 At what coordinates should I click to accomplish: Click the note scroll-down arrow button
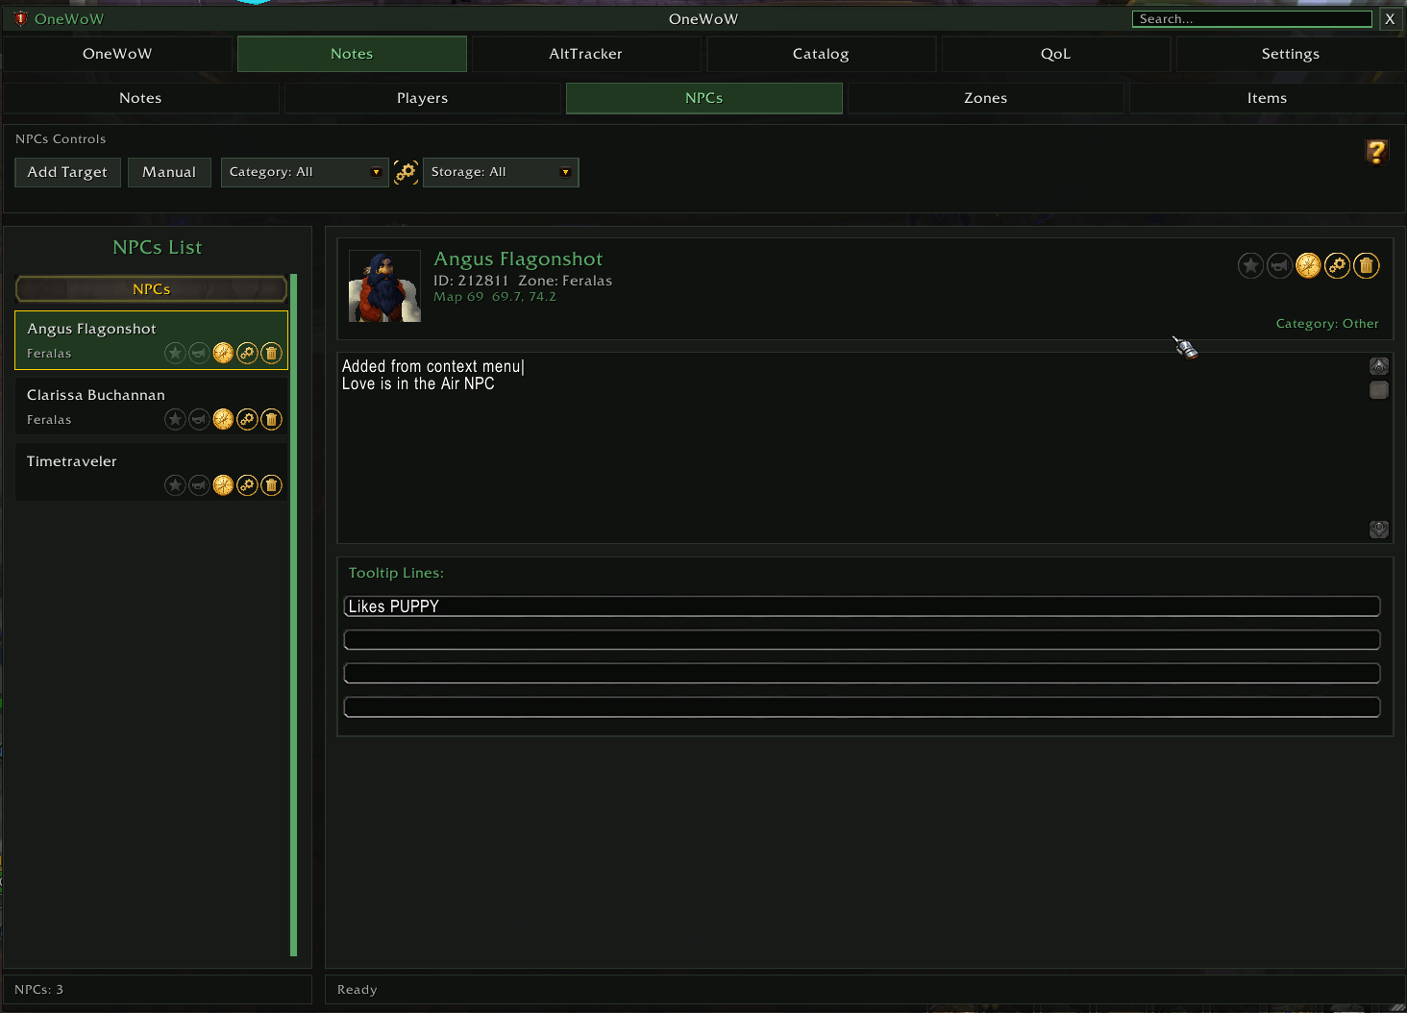pos(1379,530)
